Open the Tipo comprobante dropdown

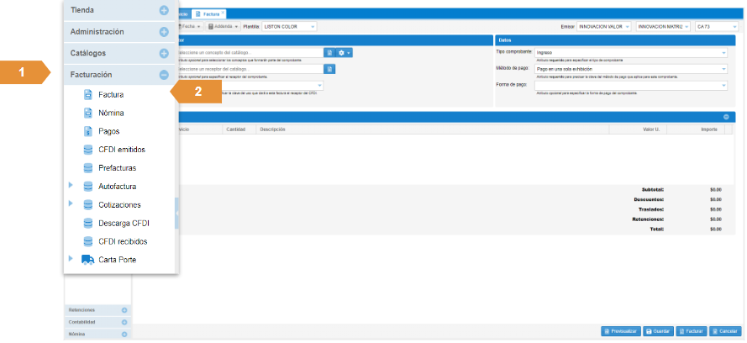click(x=630, y=52)
